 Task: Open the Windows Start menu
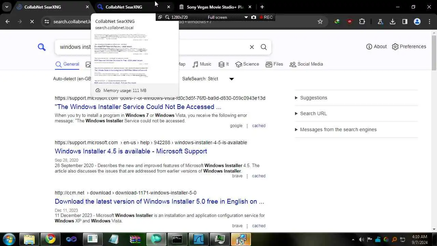[x=9, y=239]
